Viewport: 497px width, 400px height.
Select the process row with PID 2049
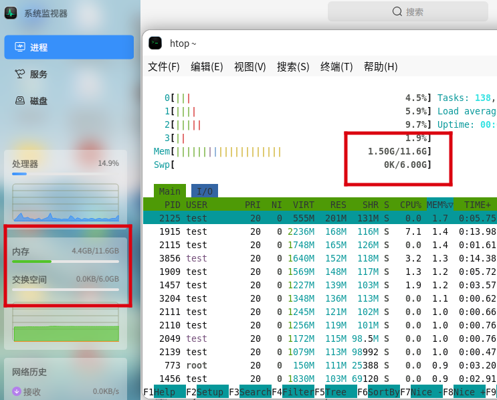point(320,338)
